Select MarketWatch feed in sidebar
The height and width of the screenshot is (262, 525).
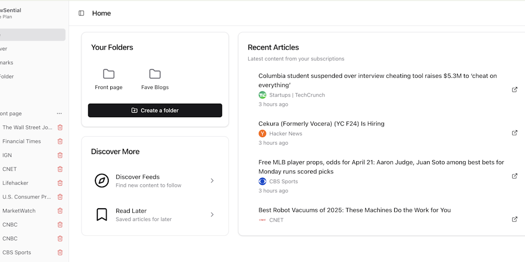click(x=19, y=211)
